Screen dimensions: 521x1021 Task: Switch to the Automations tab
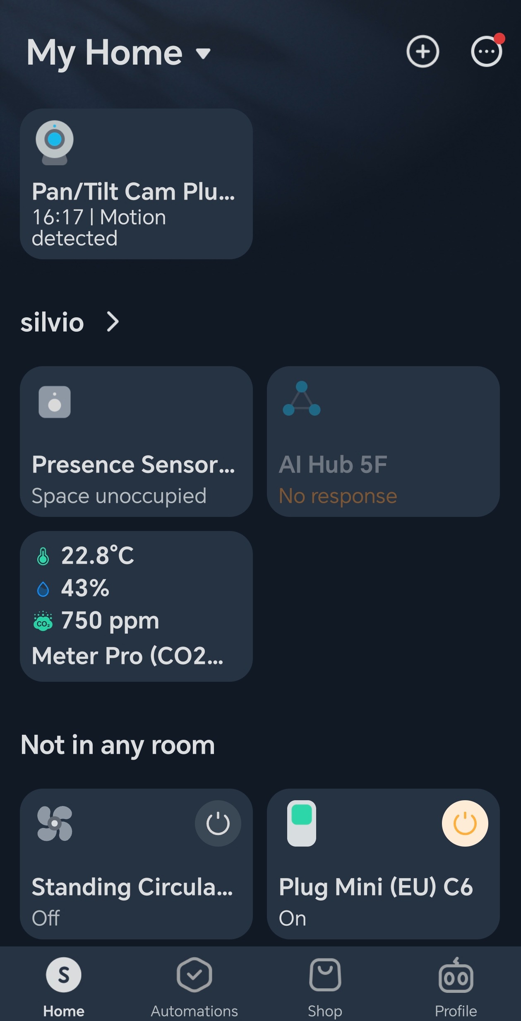coord(194,986)
